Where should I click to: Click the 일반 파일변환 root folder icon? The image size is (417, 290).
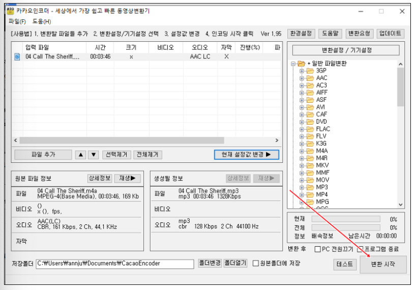pos(302,64)
